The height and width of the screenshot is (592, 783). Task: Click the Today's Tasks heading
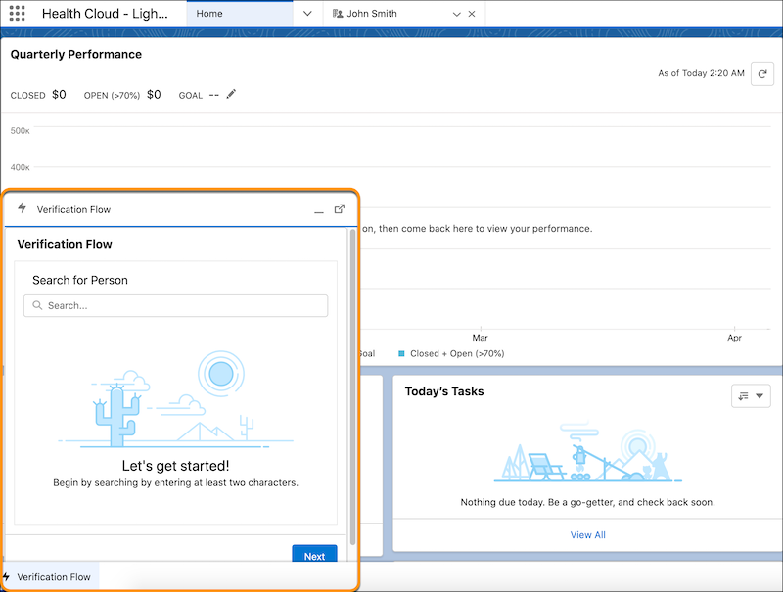coord(444,391)
